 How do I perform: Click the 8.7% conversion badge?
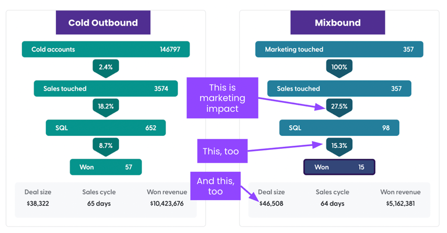point(105,146)
